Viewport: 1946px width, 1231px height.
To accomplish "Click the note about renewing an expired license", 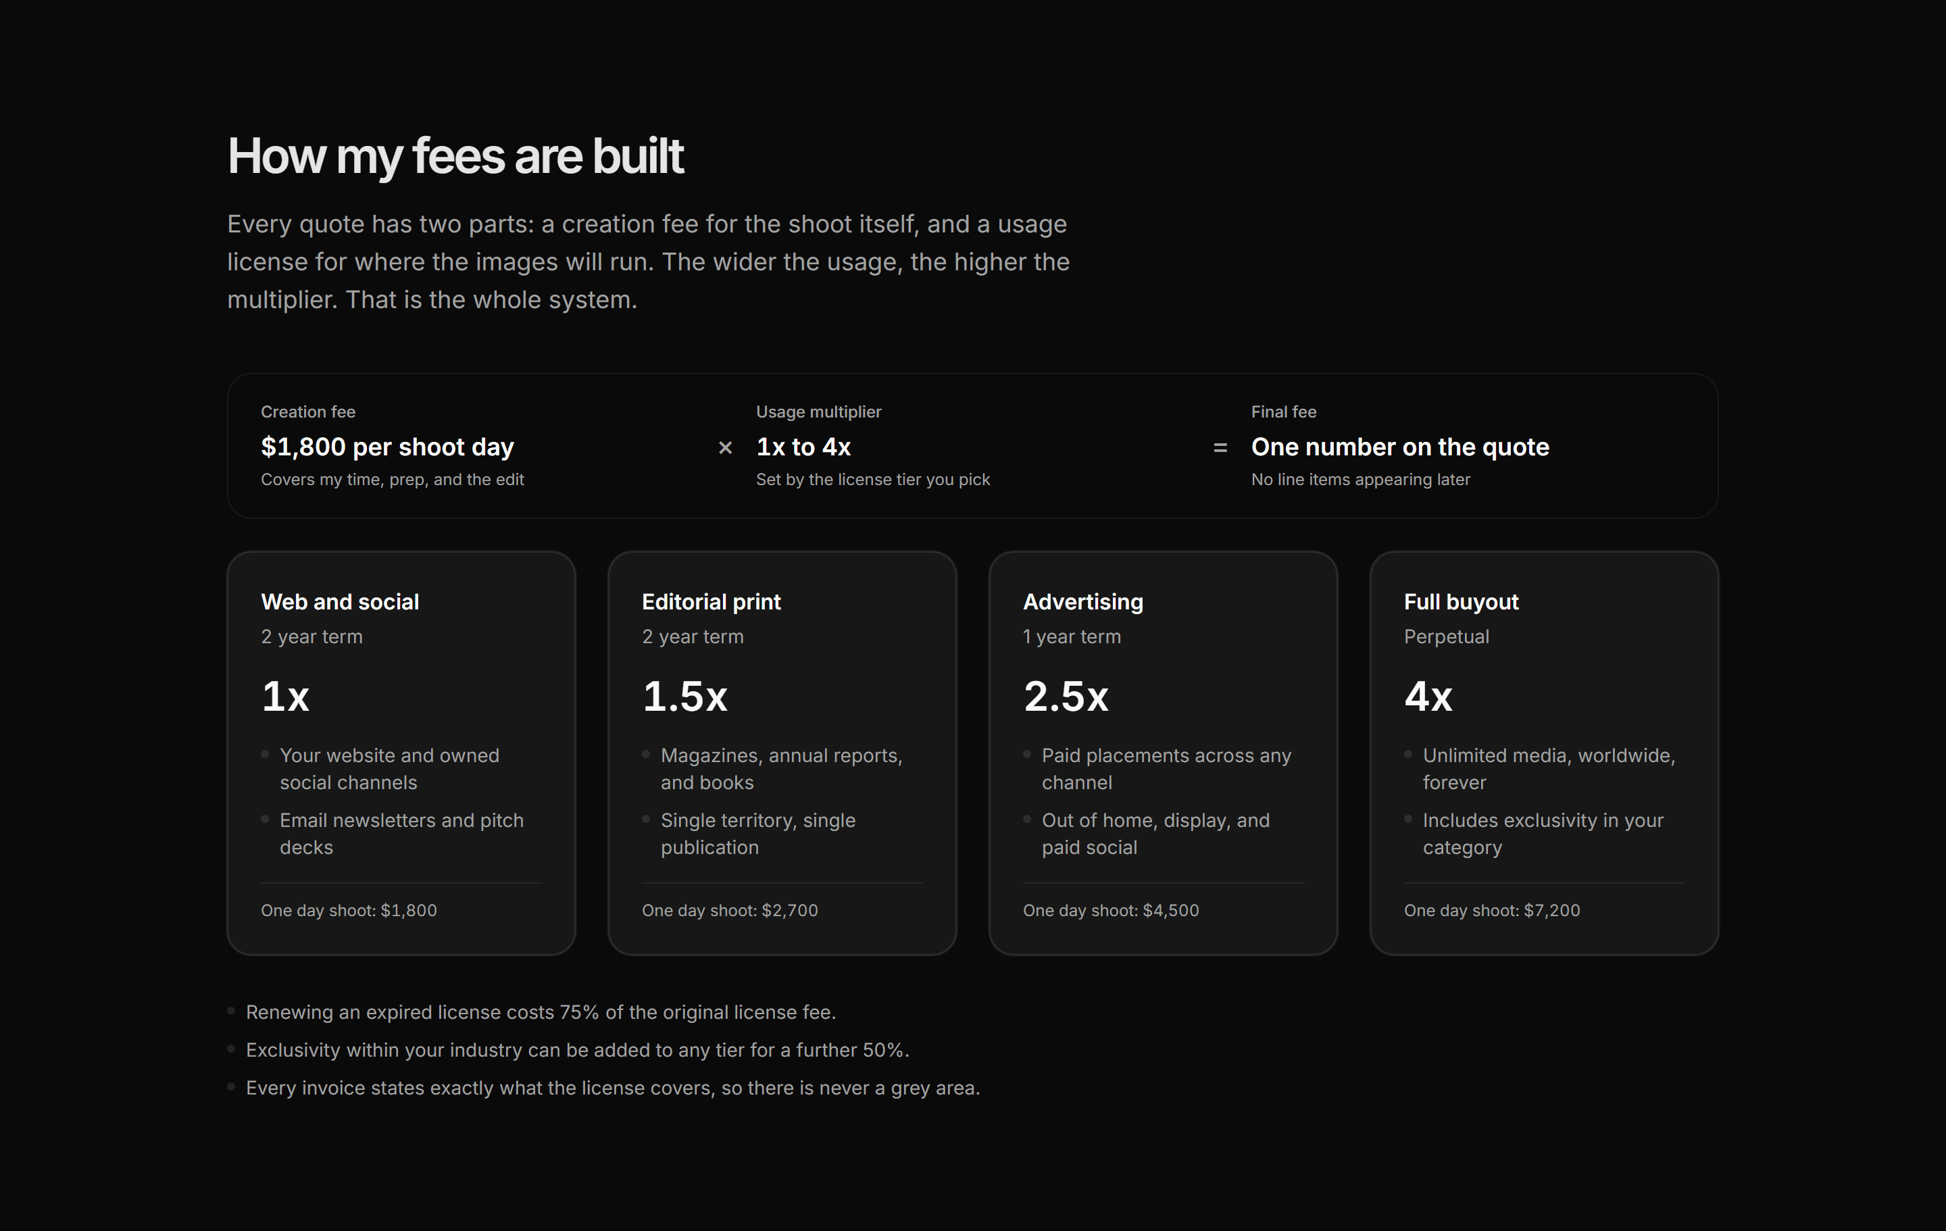I will pos(541,1012).
